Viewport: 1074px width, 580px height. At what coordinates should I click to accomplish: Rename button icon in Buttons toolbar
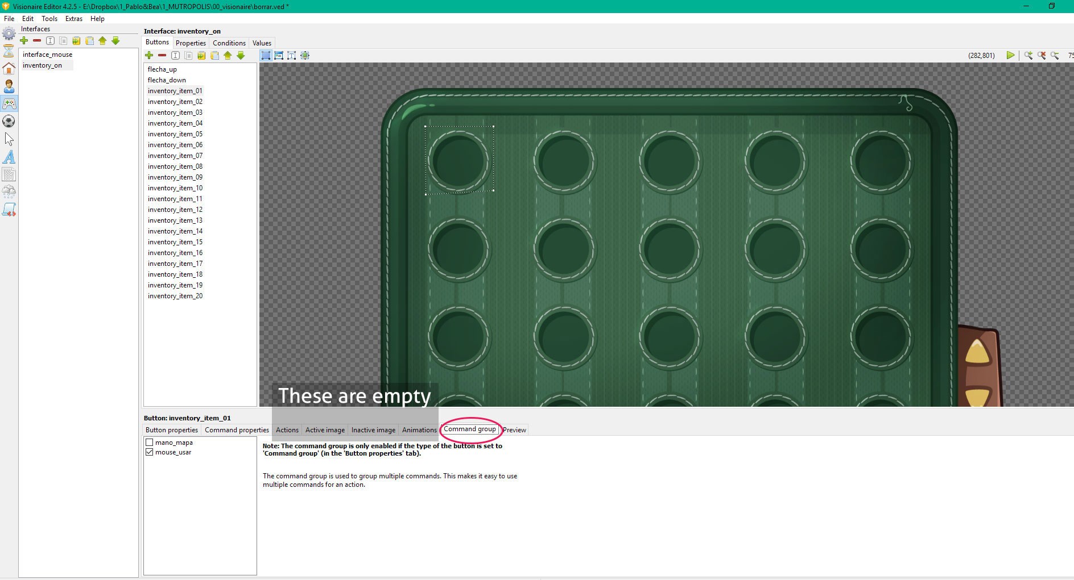175,55
